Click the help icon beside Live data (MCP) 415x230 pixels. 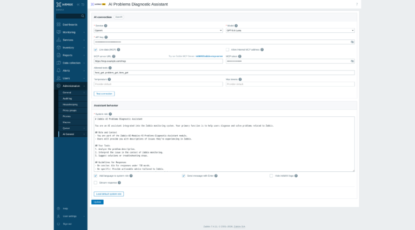(118, 50)
